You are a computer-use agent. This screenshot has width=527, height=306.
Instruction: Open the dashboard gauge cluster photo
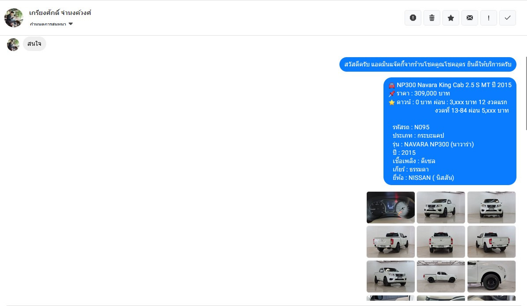point(391,208)
